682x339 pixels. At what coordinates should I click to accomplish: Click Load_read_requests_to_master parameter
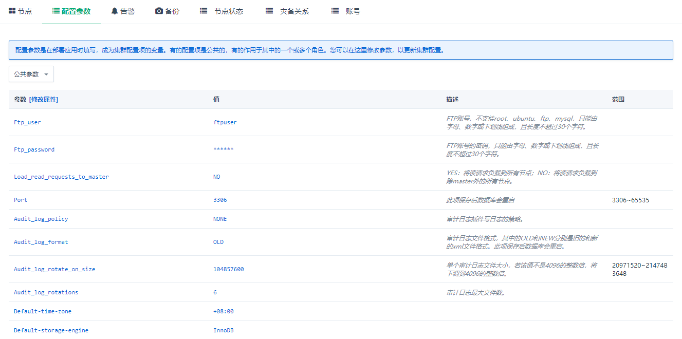61,177
